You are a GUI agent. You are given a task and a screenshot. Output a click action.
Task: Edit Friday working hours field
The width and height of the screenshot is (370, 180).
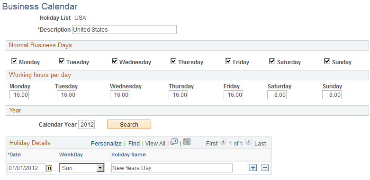pyautogui.click(x=234, y=95)
